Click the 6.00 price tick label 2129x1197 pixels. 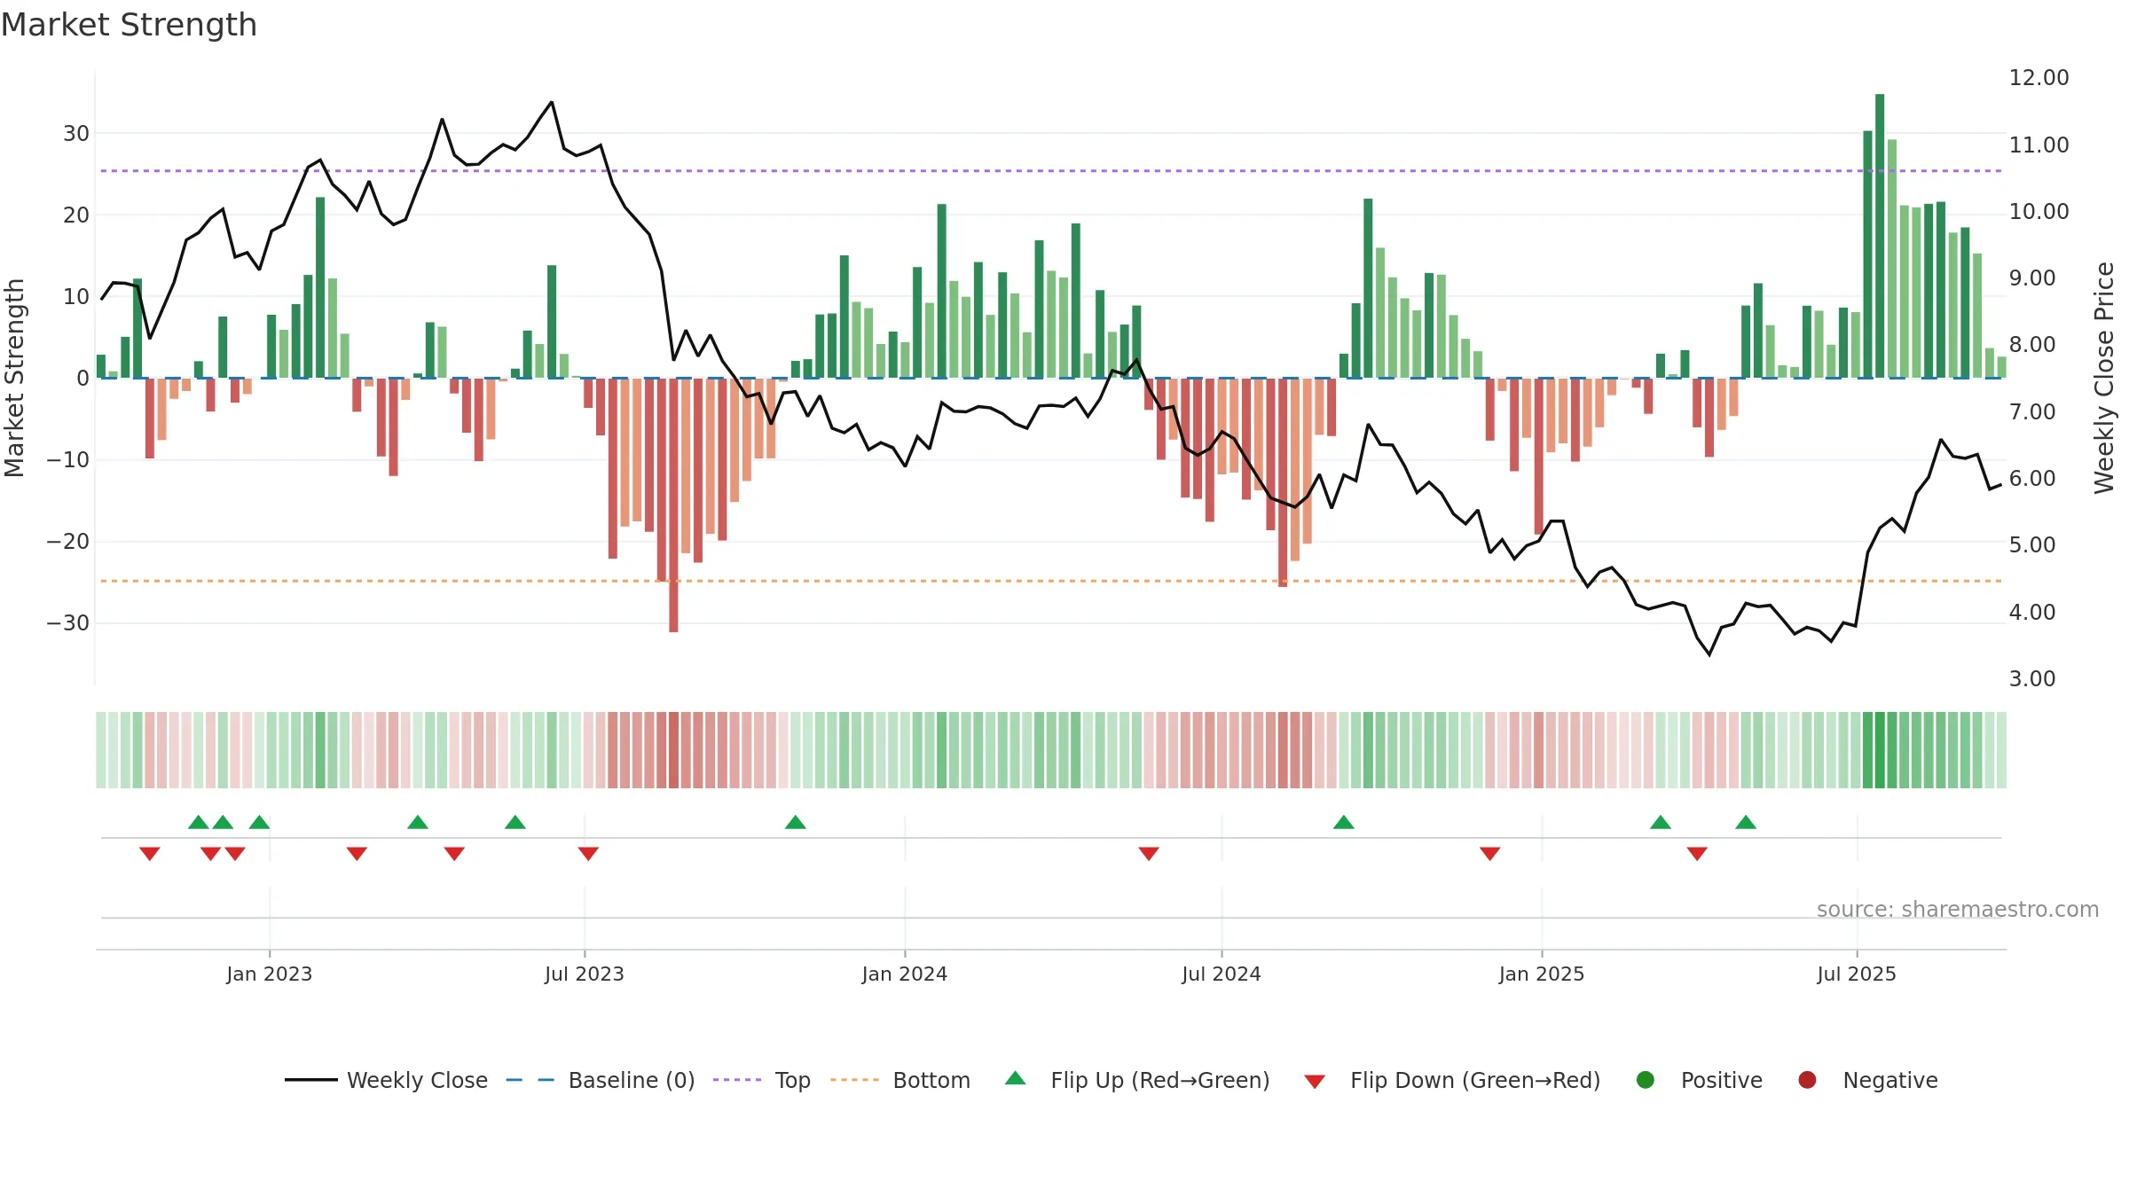tap(2032, 478)
